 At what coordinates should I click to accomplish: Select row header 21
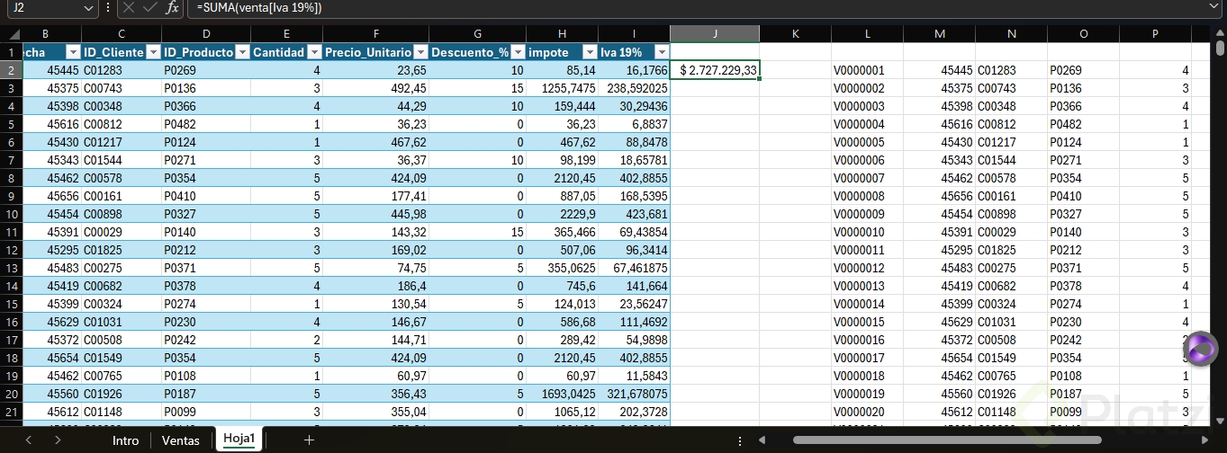12,412
